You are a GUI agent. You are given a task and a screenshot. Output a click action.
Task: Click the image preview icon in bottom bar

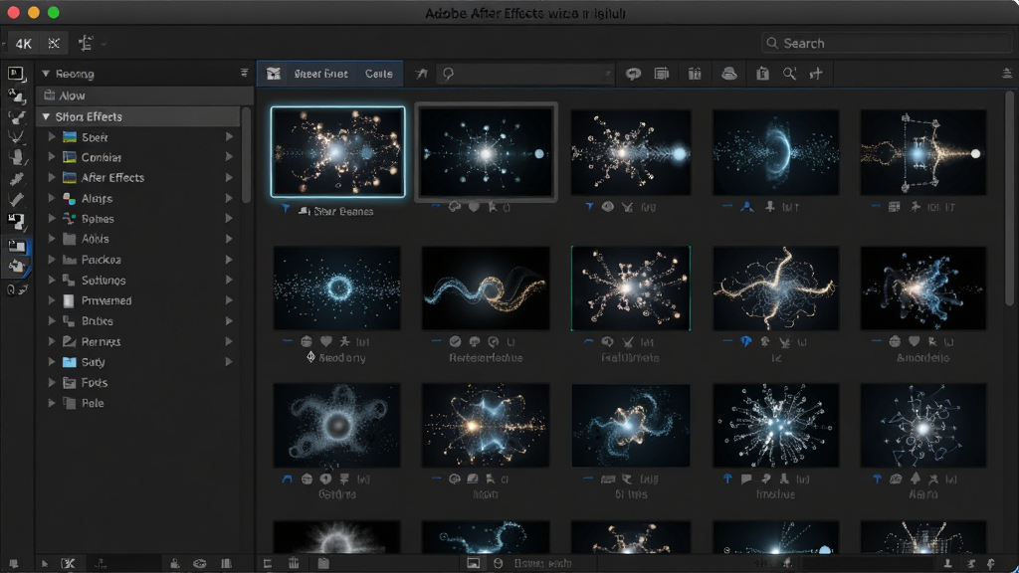tap(473, 563)
